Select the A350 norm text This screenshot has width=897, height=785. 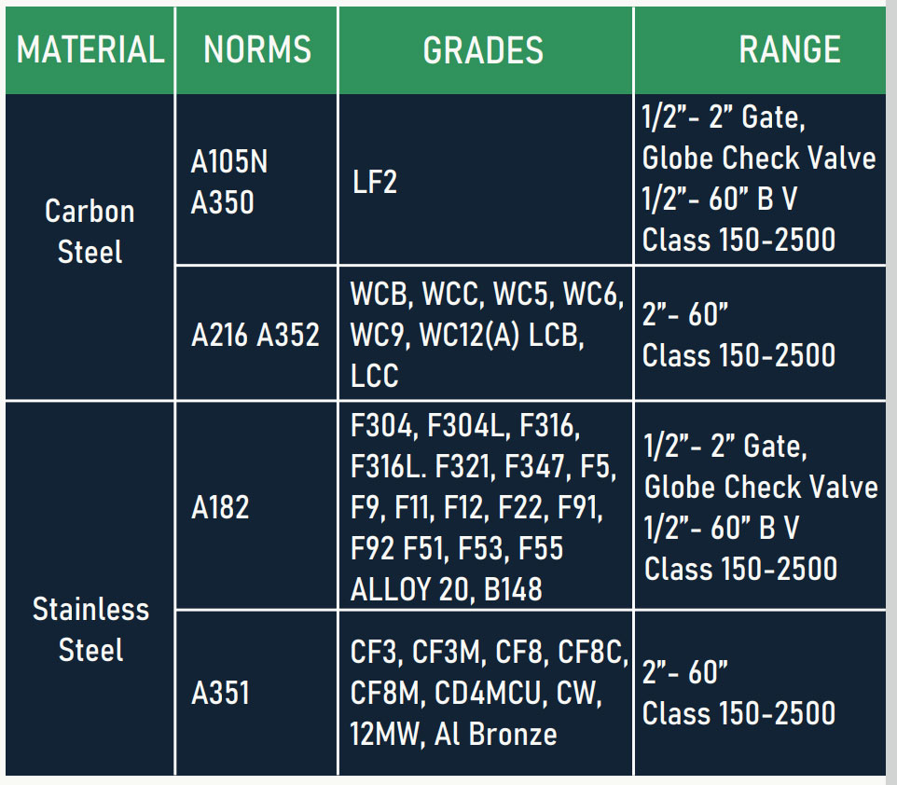(222, 202)
